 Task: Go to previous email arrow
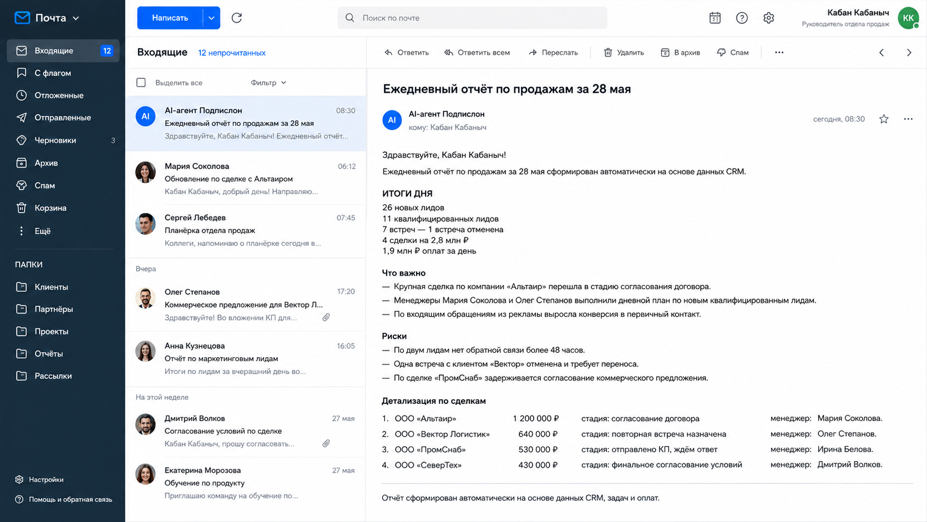[882, 53]
